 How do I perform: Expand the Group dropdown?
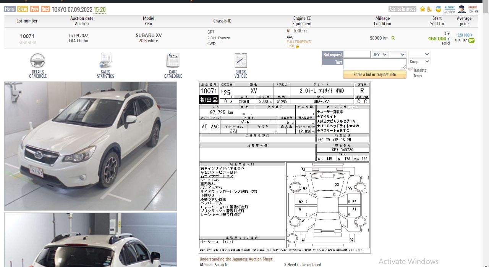coord(419,62)
